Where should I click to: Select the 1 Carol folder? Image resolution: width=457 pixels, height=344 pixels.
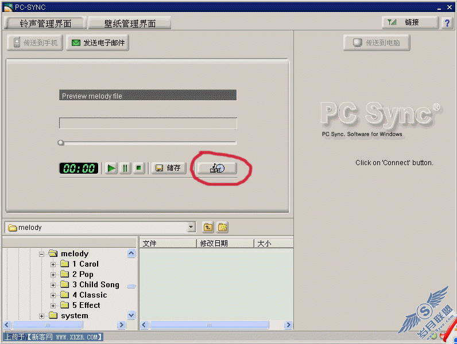point(86,264)
